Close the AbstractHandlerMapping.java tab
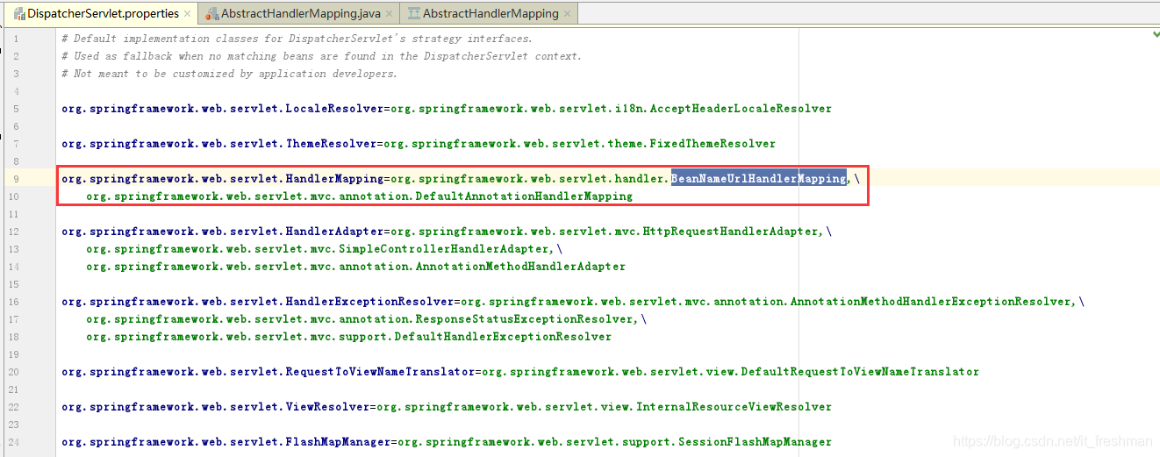 click(390, 14)
